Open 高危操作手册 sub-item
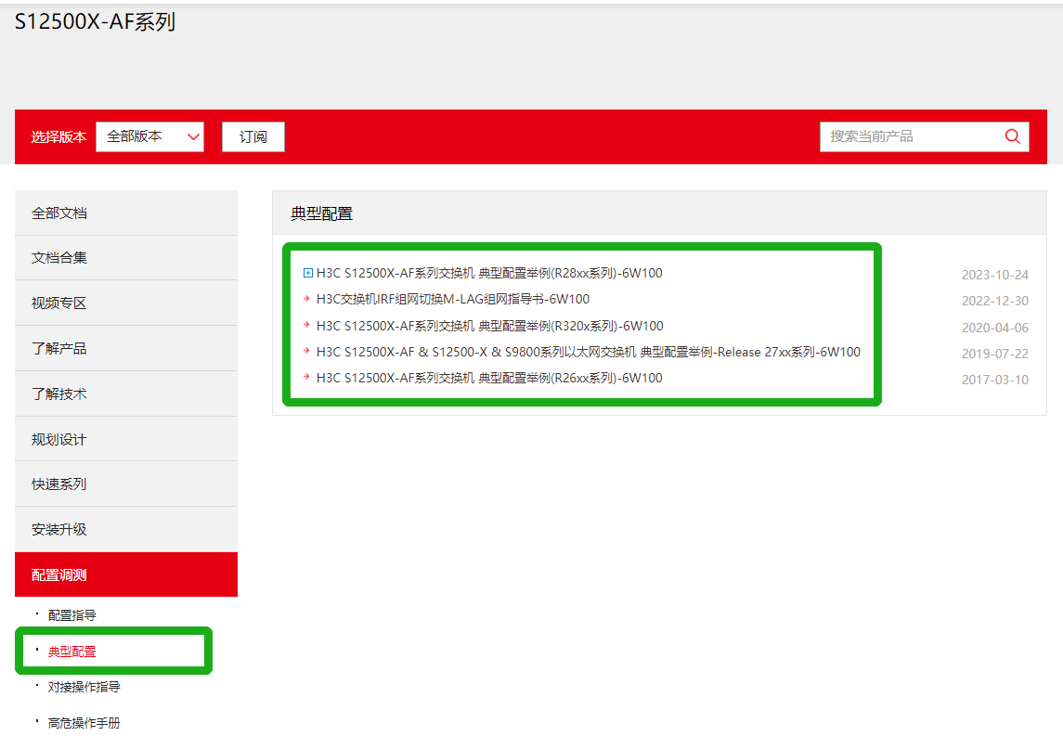This screenshot has width=1063, height=736. pyautogui.click(x=84, y=723)
